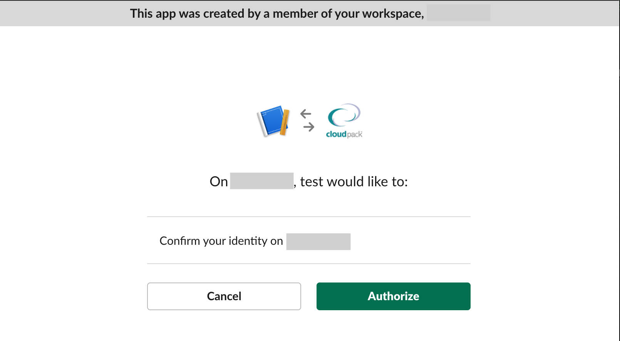Click the redacted area beside 'Confirm your identity on'
620x341 pixels.
point(318,242)
